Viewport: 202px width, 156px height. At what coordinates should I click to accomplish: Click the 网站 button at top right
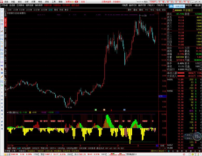(x=186, y=2)
